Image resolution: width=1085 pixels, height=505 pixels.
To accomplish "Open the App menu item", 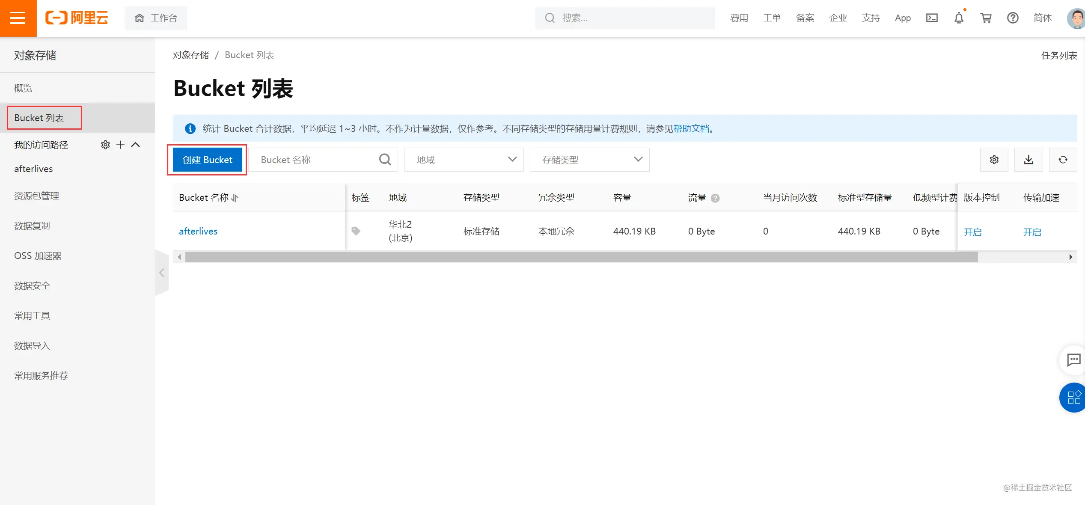I will 903,18.
